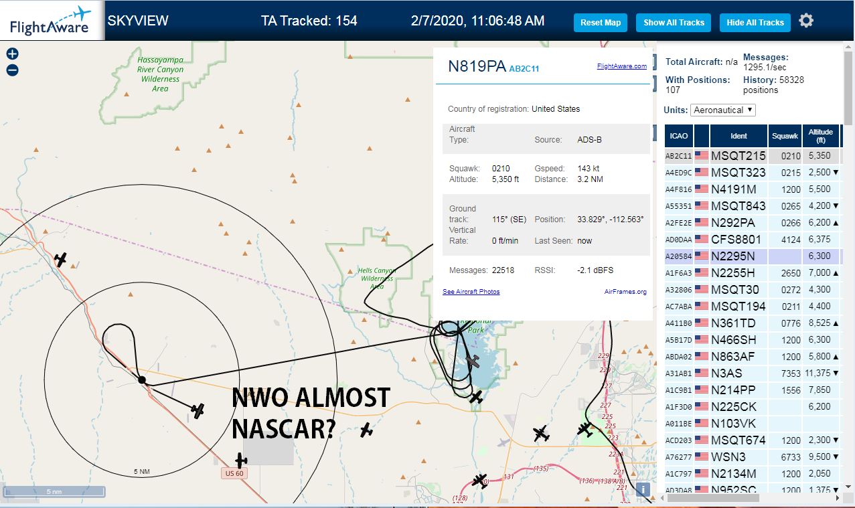Click the position value 33.829°, -112.563°
Viewport: 855px width, 508px height.
click(611, 220)
